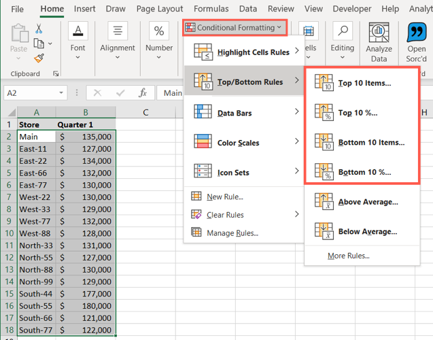The height and width of the screenshot is (340, 433).
Task: Click the More Rules option
Action: click(x=348, y=256)
